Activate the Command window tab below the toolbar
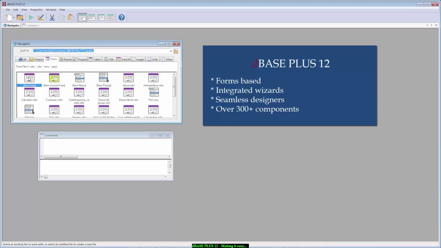The height and width of the screenshot is (248, 441). point(30,25)
